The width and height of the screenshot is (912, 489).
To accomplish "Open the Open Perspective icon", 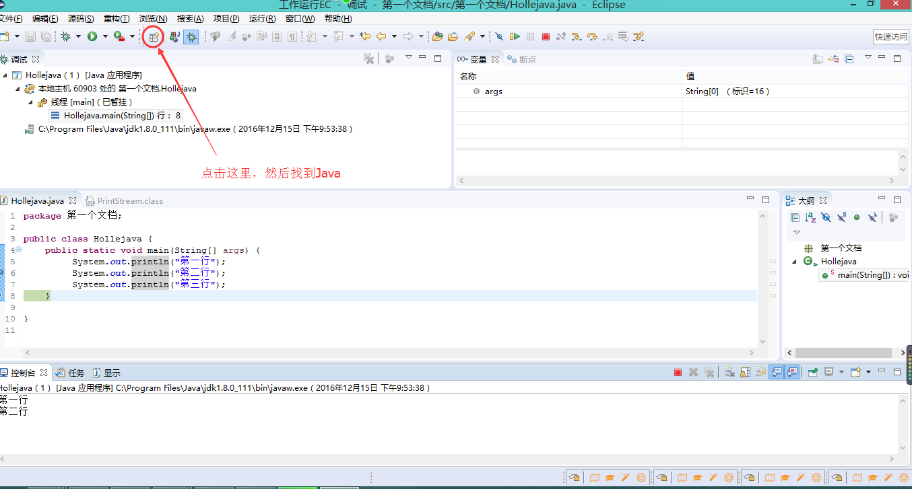I will [154, 37].
